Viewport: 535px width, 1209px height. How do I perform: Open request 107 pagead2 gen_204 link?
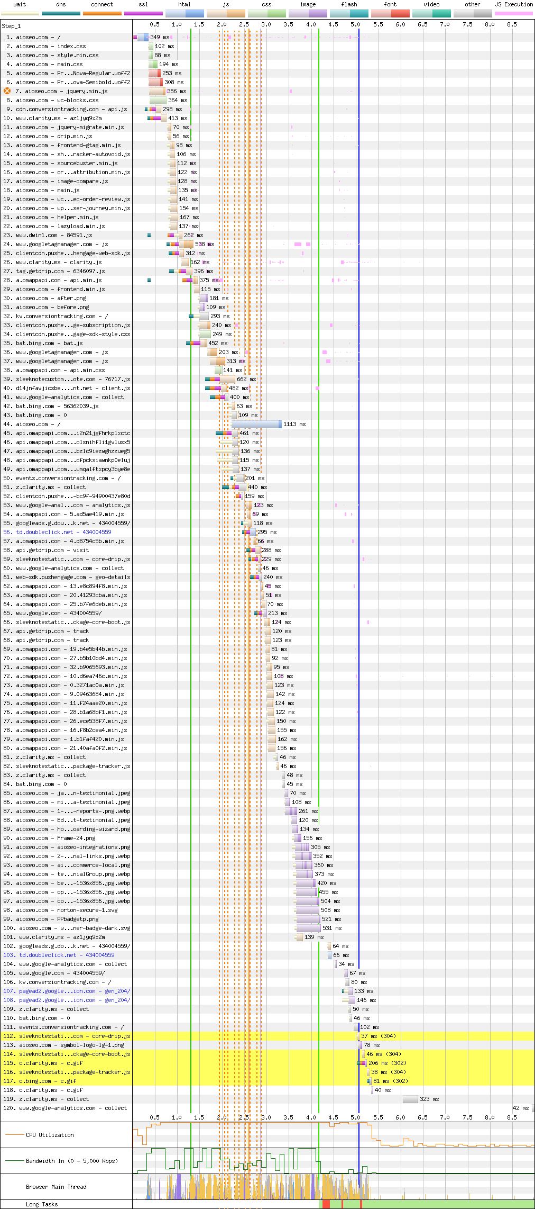click(74, 991)
